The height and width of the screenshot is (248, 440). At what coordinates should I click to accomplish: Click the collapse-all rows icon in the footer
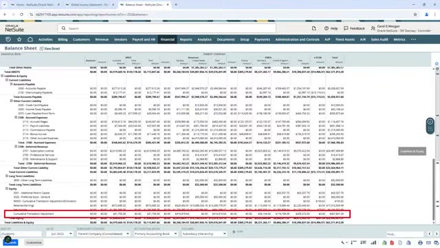[x=353, y=242]
